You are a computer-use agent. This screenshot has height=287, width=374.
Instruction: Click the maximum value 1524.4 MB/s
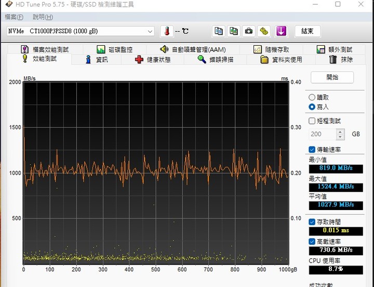click(x=336, y=187)
